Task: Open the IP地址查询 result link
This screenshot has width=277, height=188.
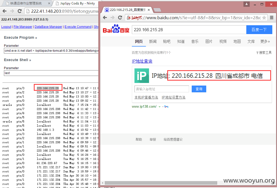Action: click(142, 61)
